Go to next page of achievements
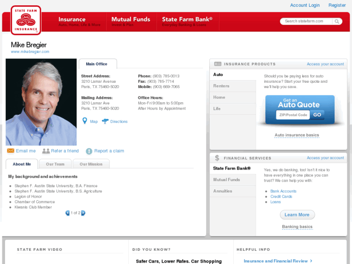The width and height of the screenshot is (352, 264). pyautogui.click(x=83, y=213)
